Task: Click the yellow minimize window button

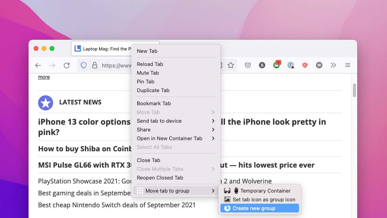Action: click(x=44, y=48)
